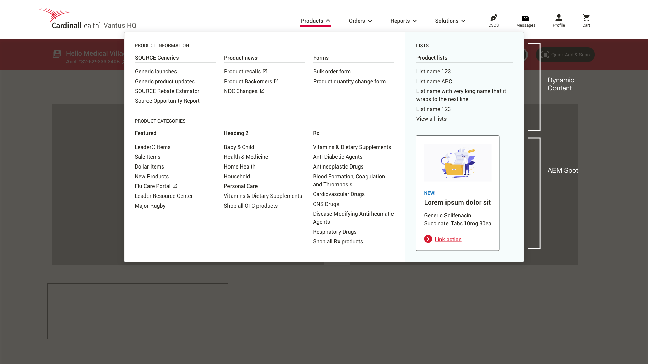Select Disease-Modifying Antirheumatic Agents
This screenshot has width=648, height=364.
coord(353,218)
